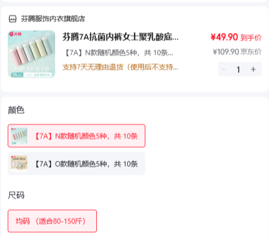Open the 支持7天无理由退货 policy text

point(120,67)
